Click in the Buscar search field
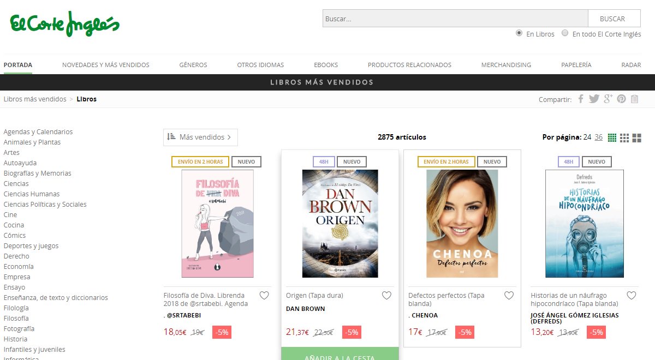Image resolution: width=655 pixels, height=360 pixels. click(455, 19)
